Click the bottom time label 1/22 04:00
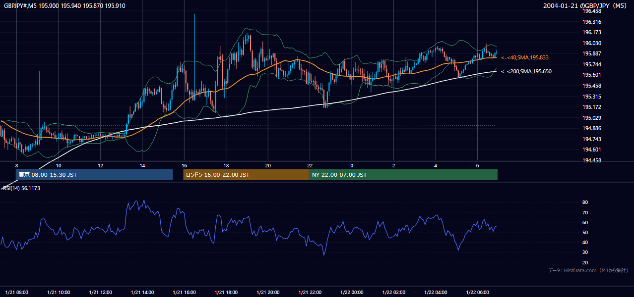This screenshot has height=297, width=634. [436, 293]
